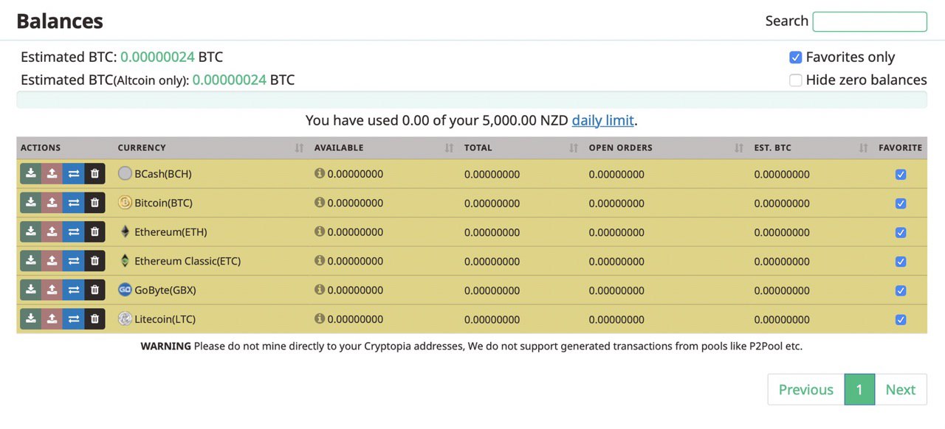Delete Bitcoin(BTC) row via trash icon
945x429 pixels.
tap(94, 203)
